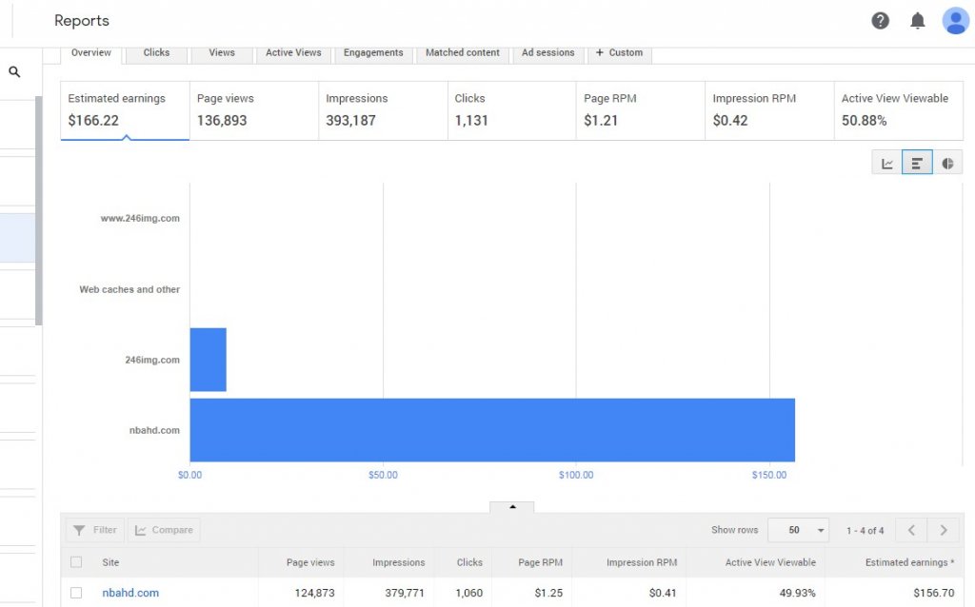This screenshot has height=607, width=975.
Task: Sort by the Impressions column header
Action: 399,562
